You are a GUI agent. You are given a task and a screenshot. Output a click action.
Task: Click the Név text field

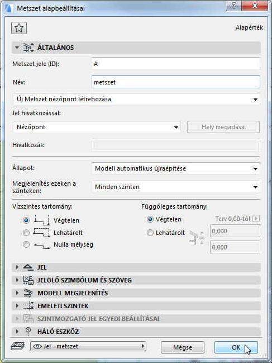(x=175, y=82)
